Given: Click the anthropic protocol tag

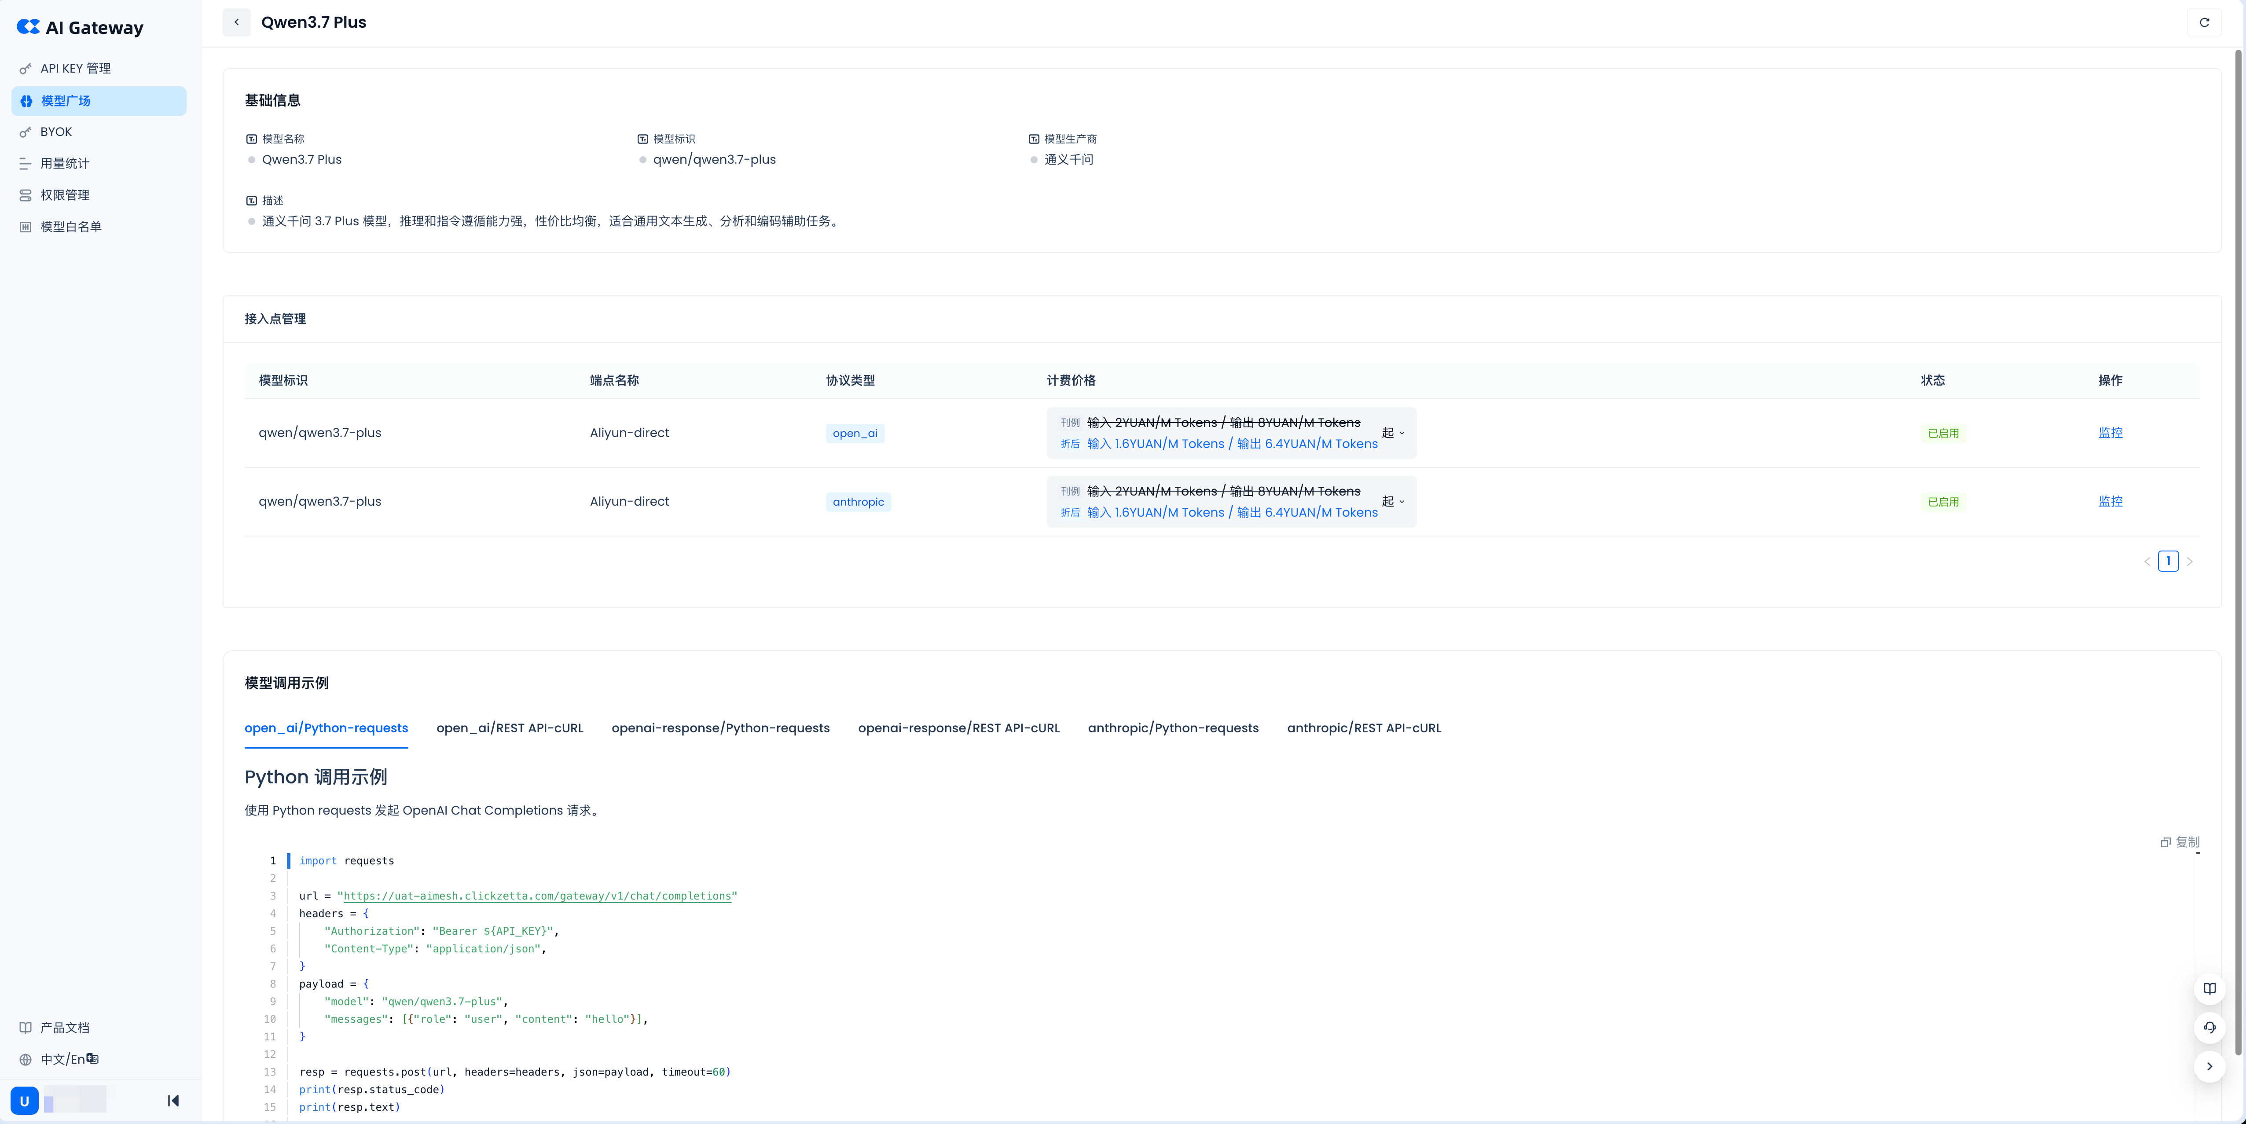Looking at the screenshot, I should click(858, 502).
